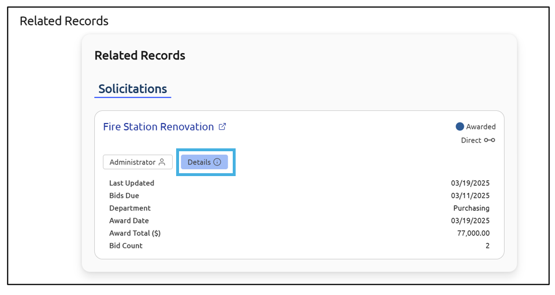This screenshot has height=295, width=555.
Task: Click the Administrator button label
Action: (132, 162)
